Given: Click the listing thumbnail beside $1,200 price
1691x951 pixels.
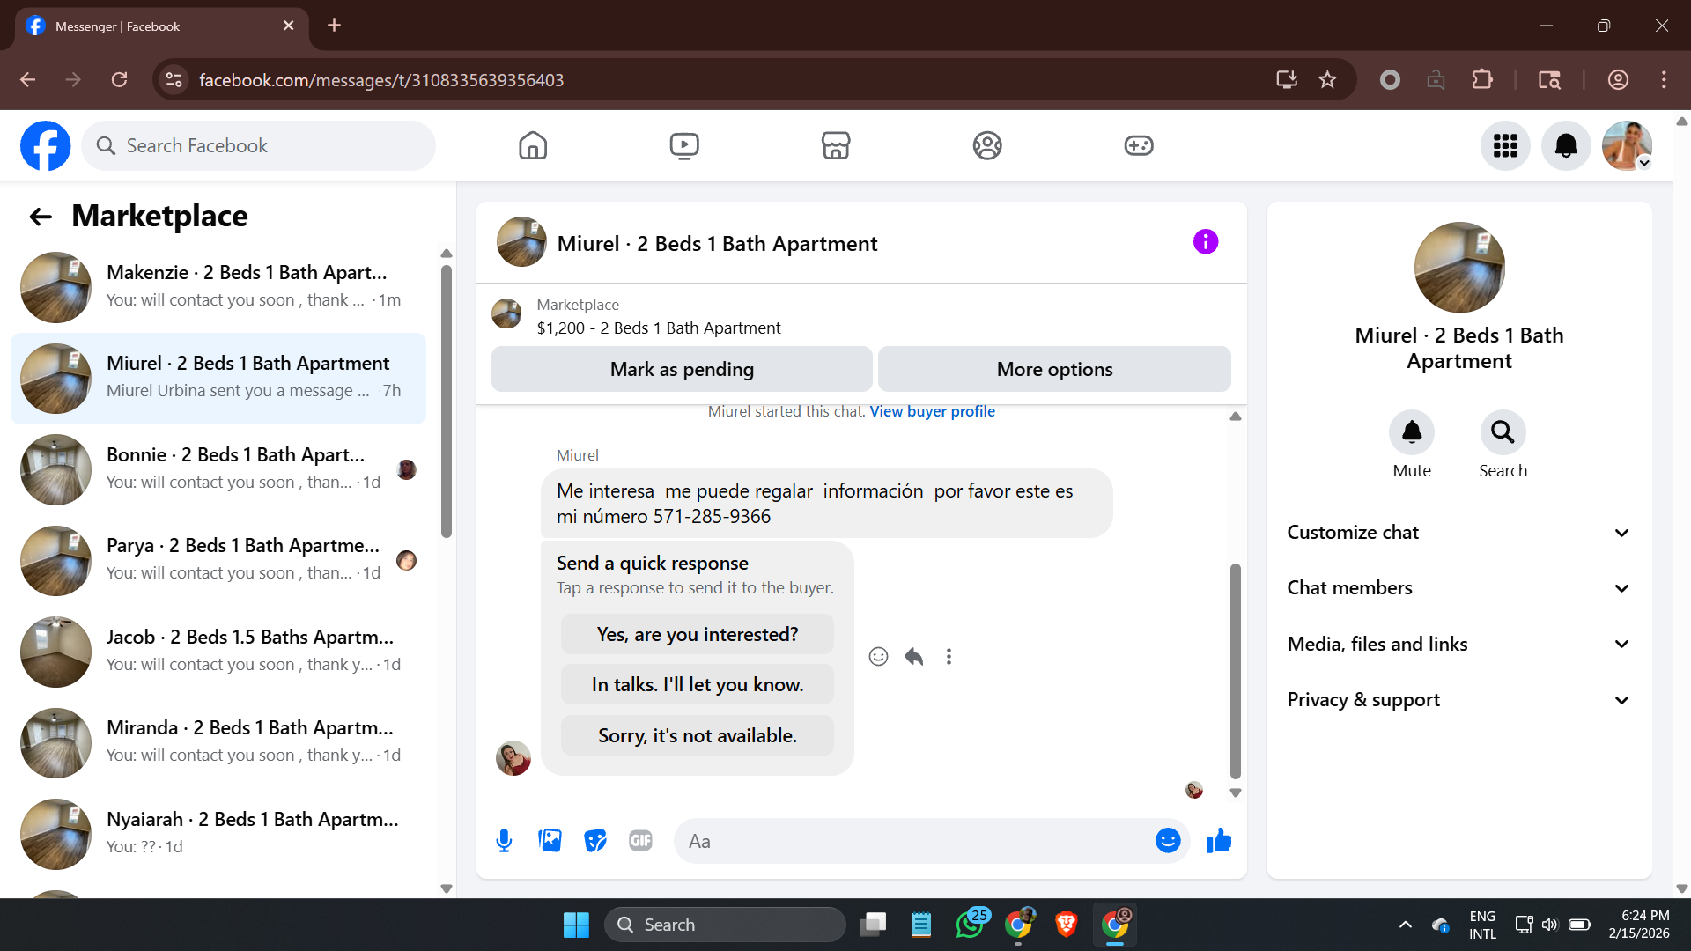Looking at the screenshot, I should click(506, 313).
